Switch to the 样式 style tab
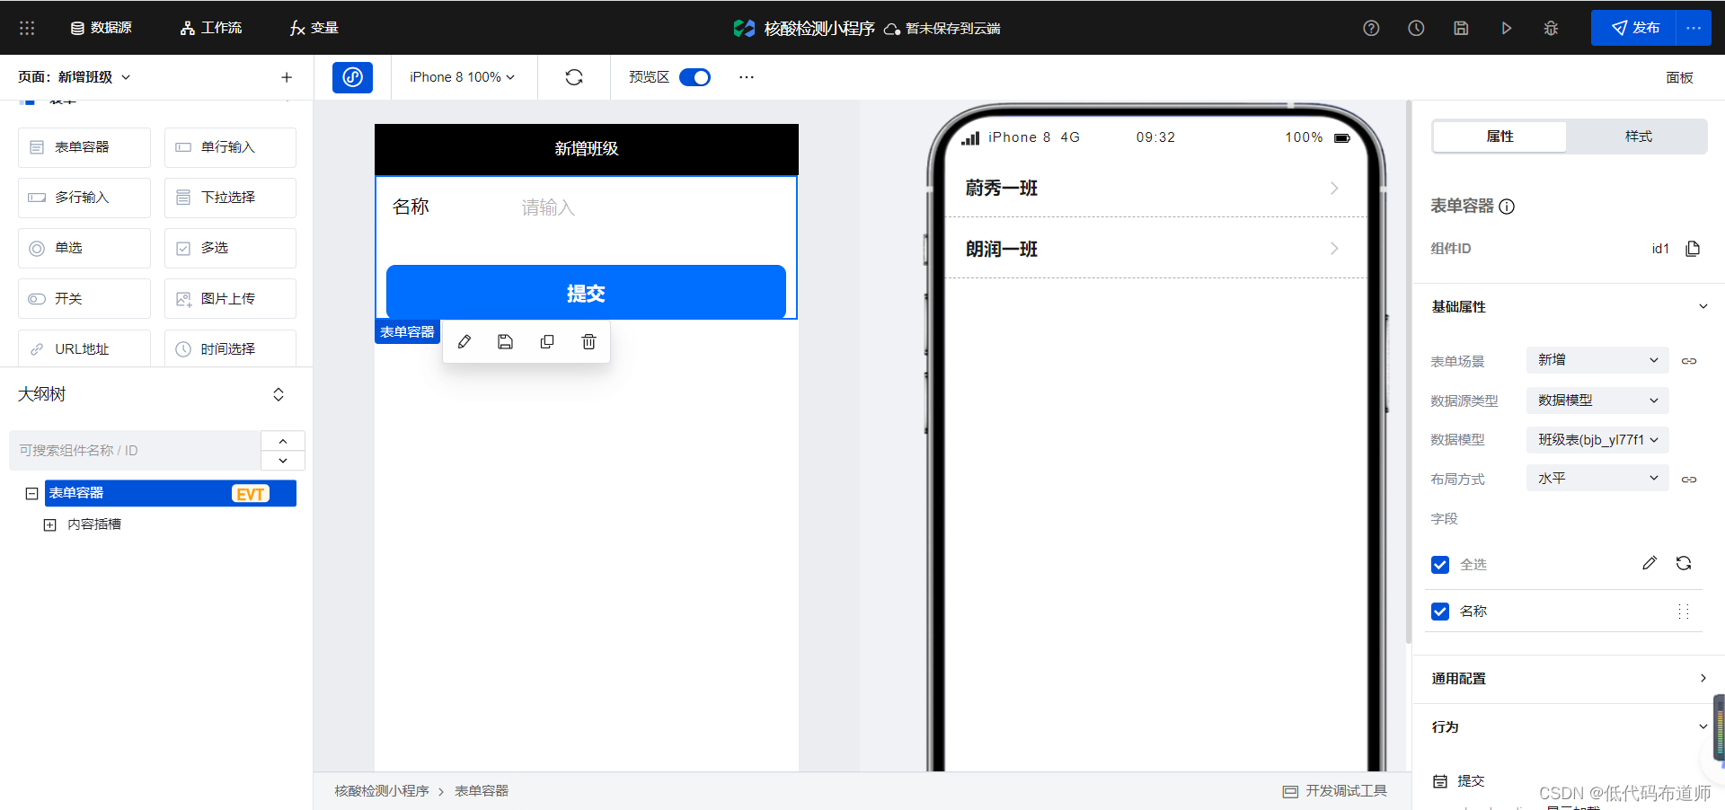Viewport: 1725px width, 810px height. pos(1638,136)
